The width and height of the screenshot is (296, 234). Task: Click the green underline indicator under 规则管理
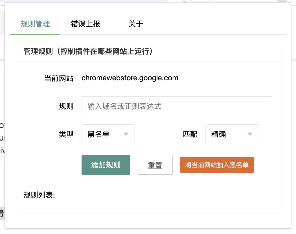(x=35, y=34)
